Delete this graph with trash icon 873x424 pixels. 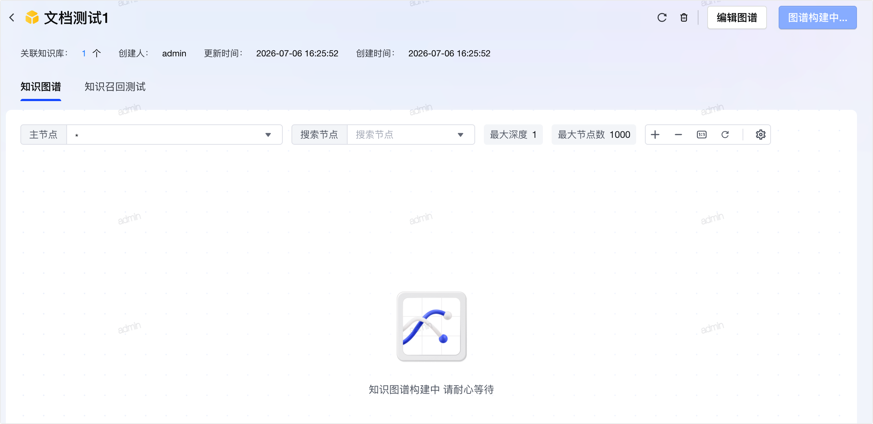pyautogui.click(x=684, y=17)
